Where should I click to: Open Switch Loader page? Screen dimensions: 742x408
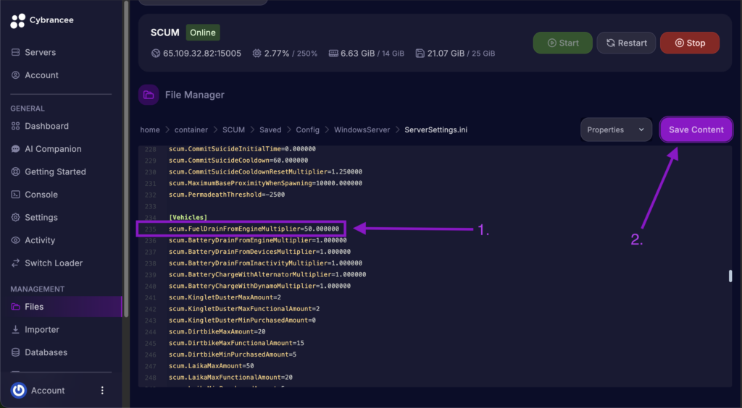[x=54, y=263]
